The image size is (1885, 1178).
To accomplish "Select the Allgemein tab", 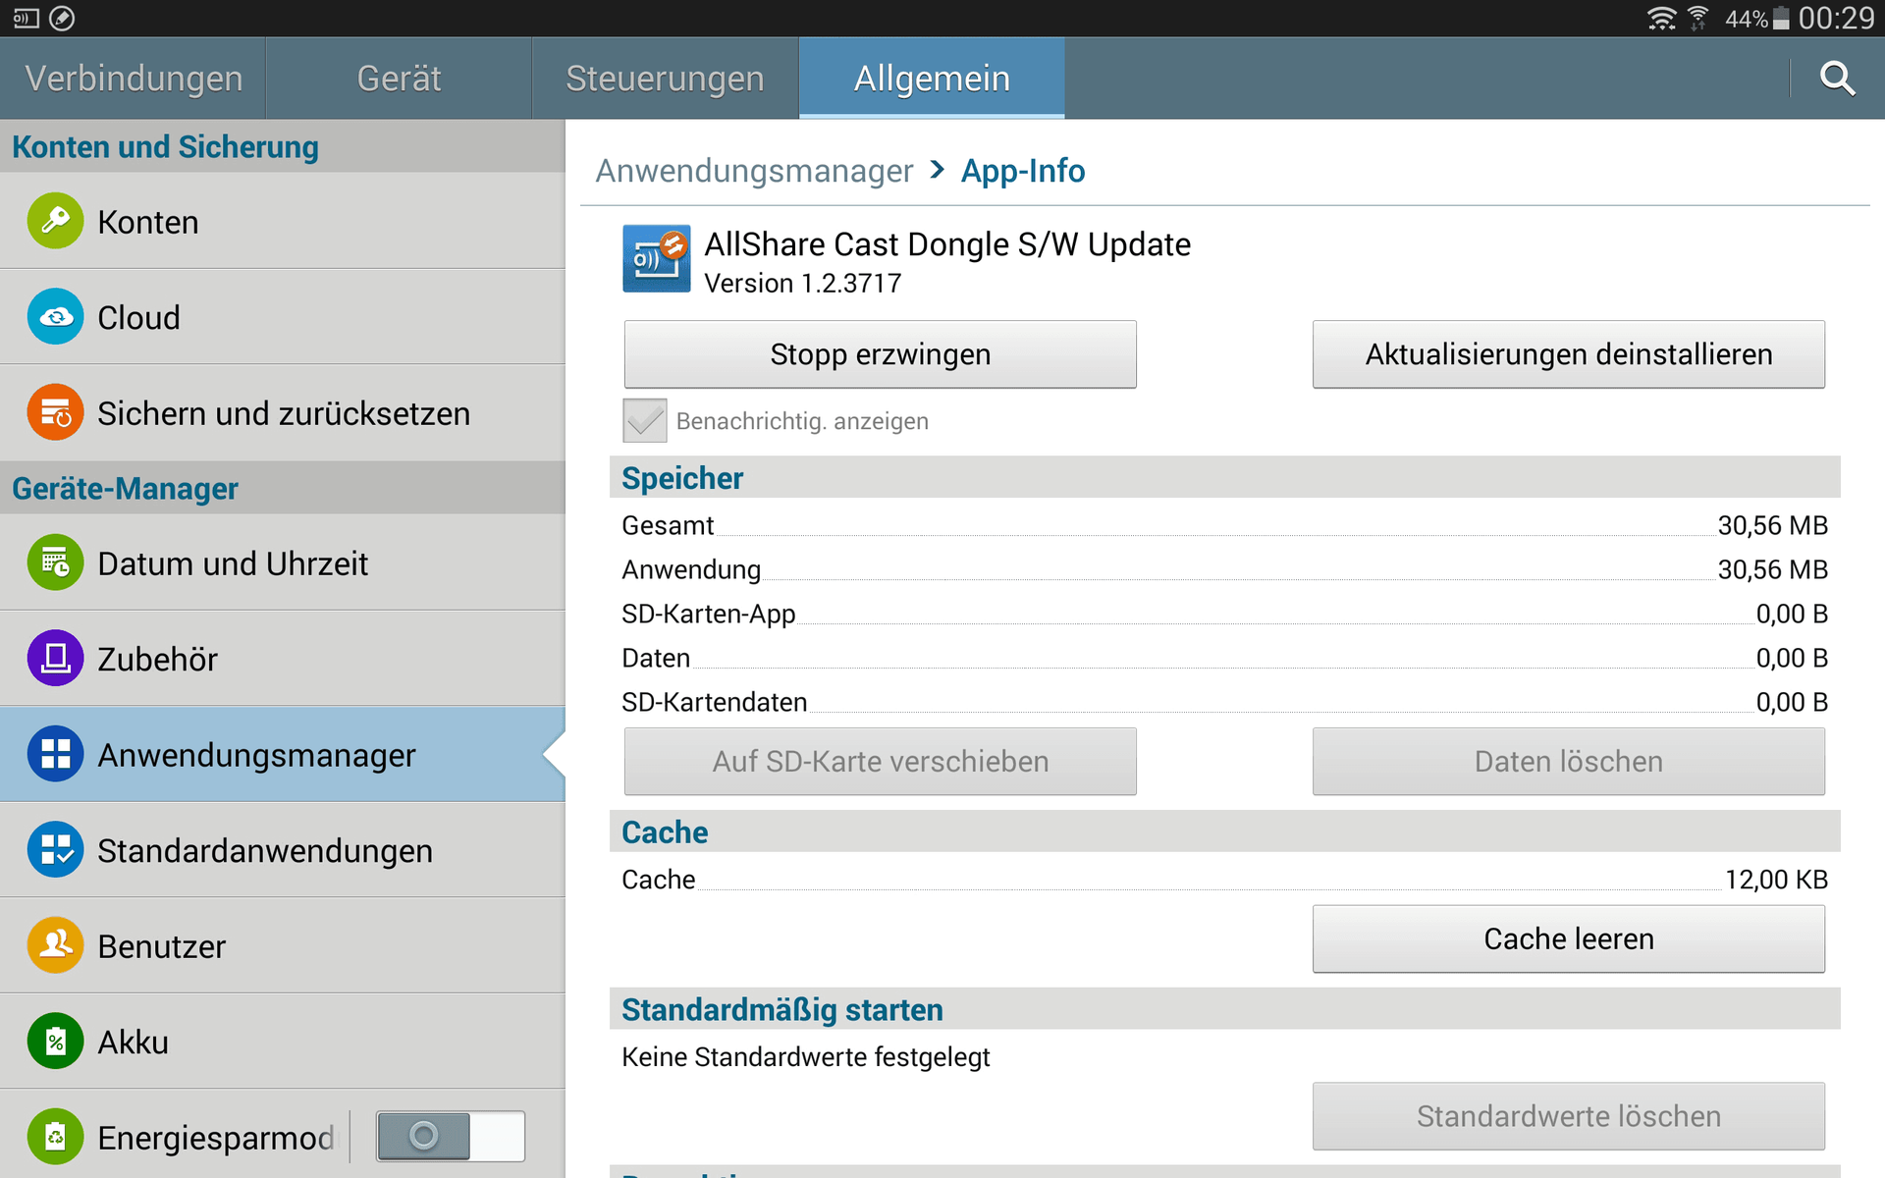I will (x=932, y=78).
